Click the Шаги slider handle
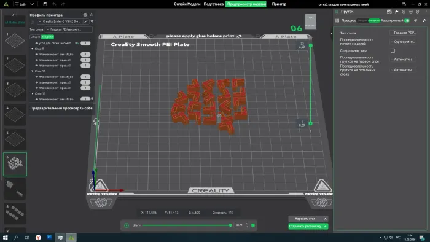 230,225
